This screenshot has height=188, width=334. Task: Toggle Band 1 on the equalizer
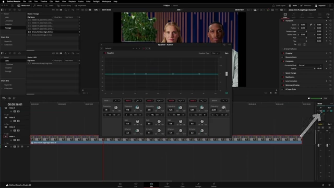pyautogui.click(x=107, y=101)
